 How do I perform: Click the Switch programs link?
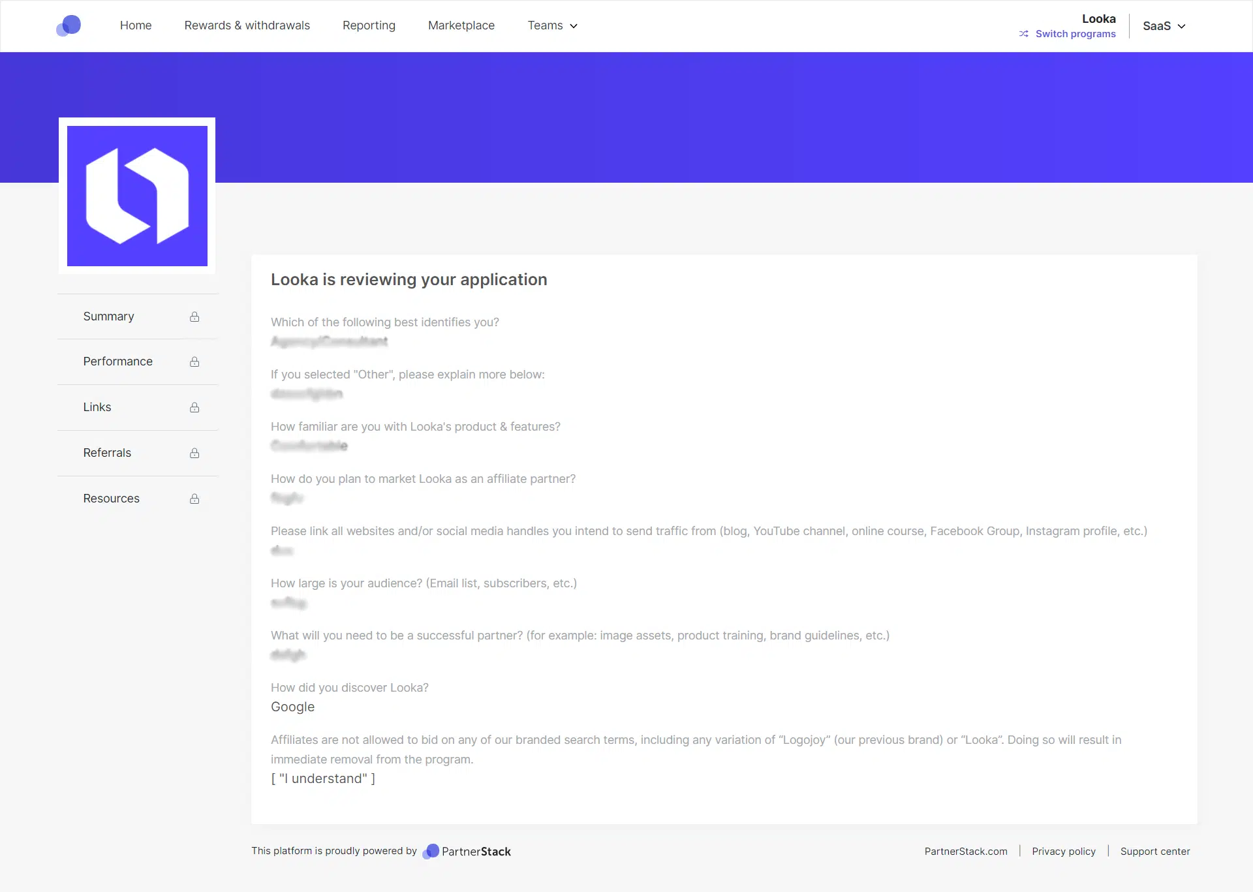(x=1075, y=34)
